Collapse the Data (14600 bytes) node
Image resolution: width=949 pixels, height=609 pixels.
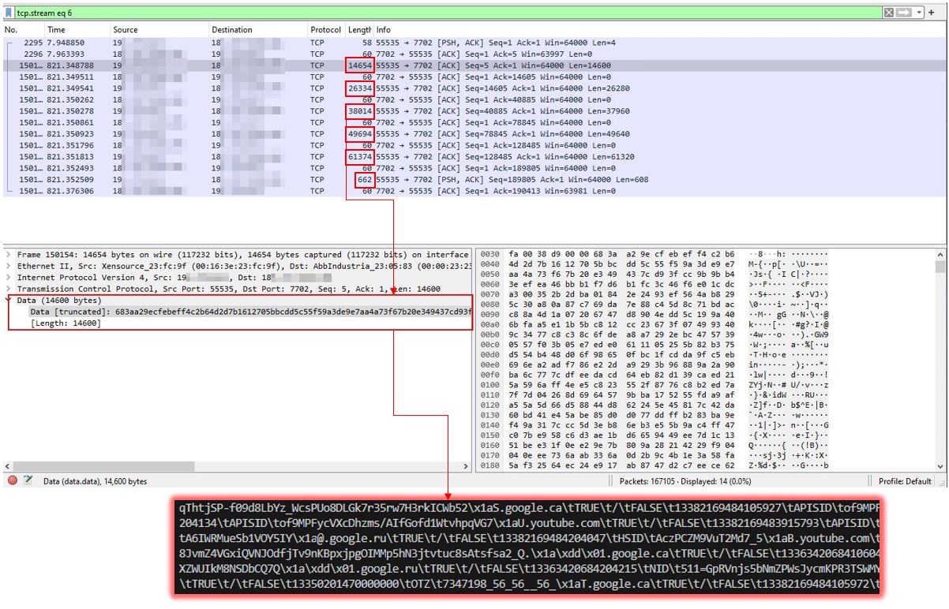8,301
